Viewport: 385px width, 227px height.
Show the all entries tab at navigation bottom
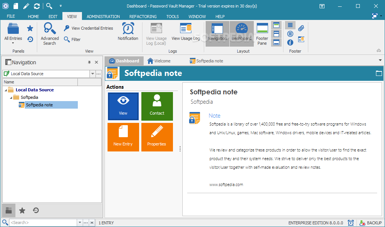tap(9, 210)
